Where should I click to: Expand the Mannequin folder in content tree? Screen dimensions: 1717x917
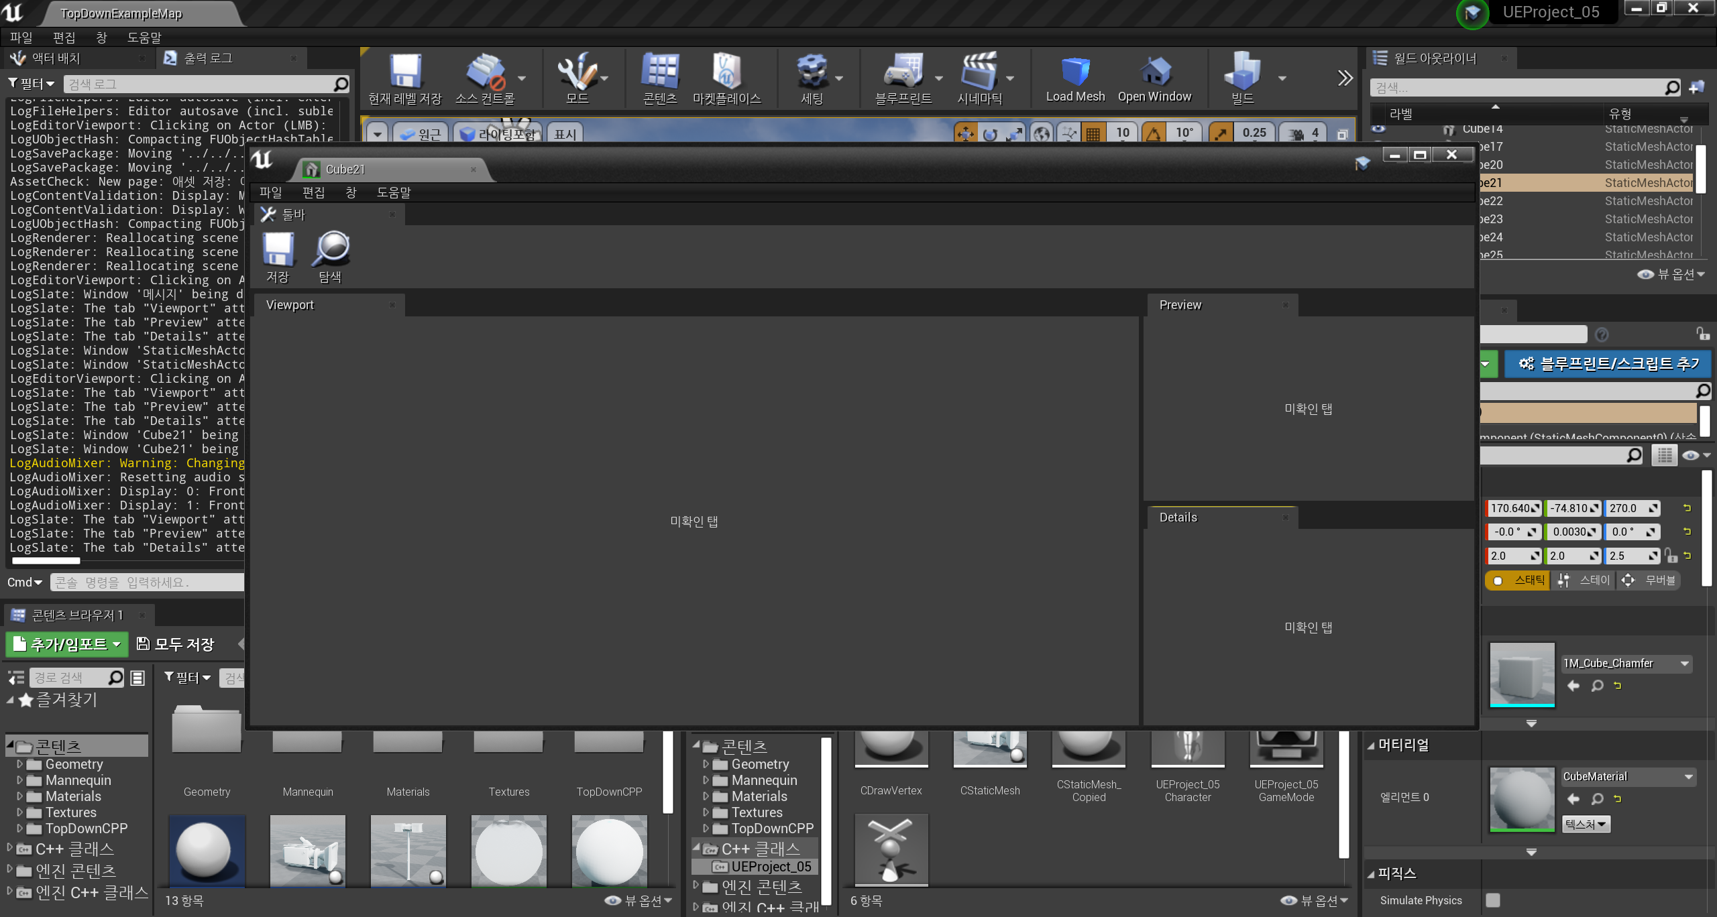[20, 780]
